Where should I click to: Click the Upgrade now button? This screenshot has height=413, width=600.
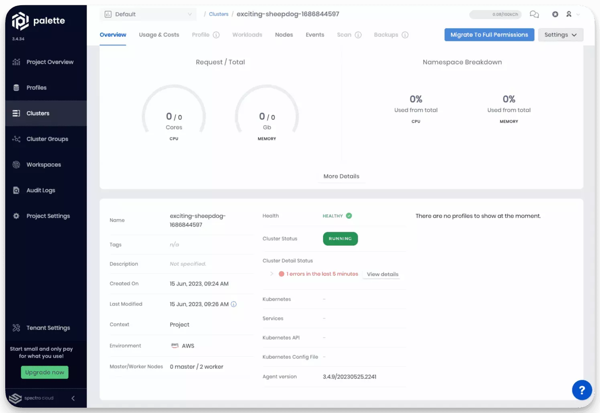[x=45, y=372]
